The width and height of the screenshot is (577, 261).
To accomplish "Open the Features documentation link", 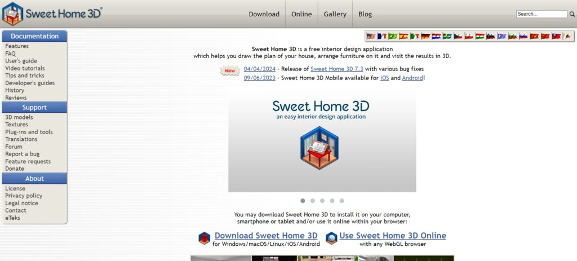I will 16,46.
